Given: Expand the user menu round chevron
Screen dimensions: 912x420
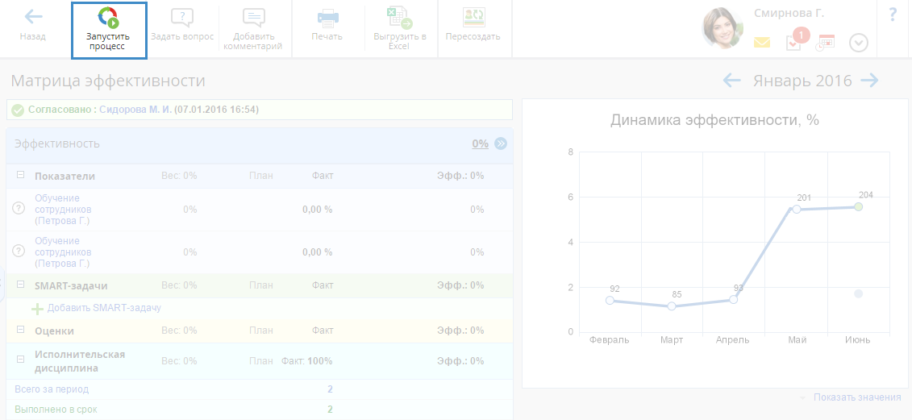Looking at the screenshot, I should coord(859,44).
